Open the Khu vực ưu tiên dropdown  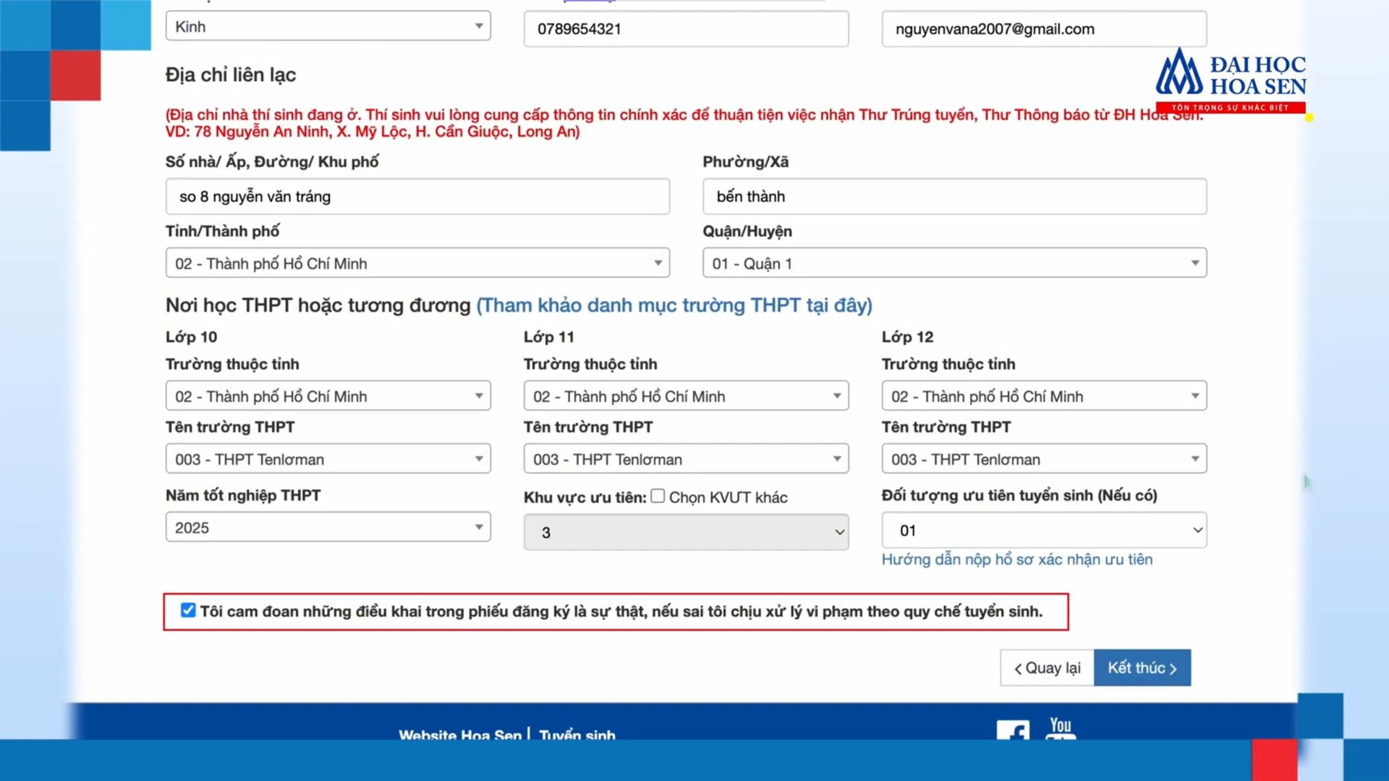click(686, 532)
